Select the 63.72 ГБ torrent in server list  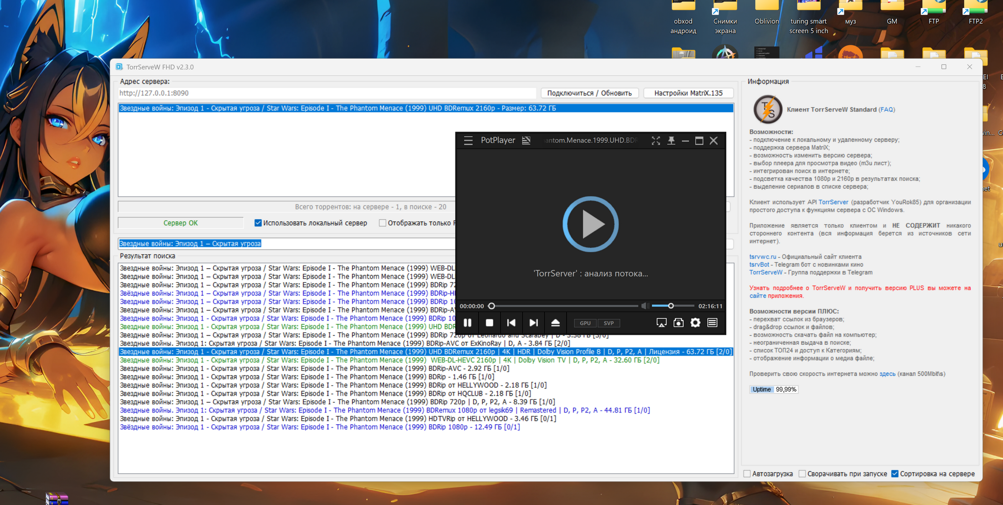click(426, 108)
